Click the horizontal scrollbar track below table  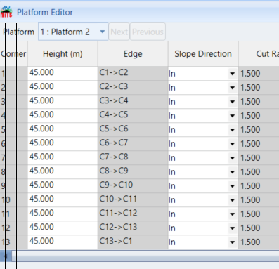pyautogui.click(x=145, y=256)
